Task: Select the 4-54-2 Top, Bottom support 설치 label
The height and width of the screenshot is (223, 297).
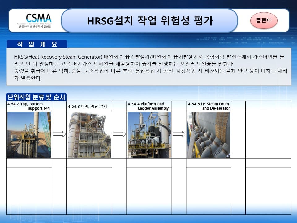Action: point(29,106)
